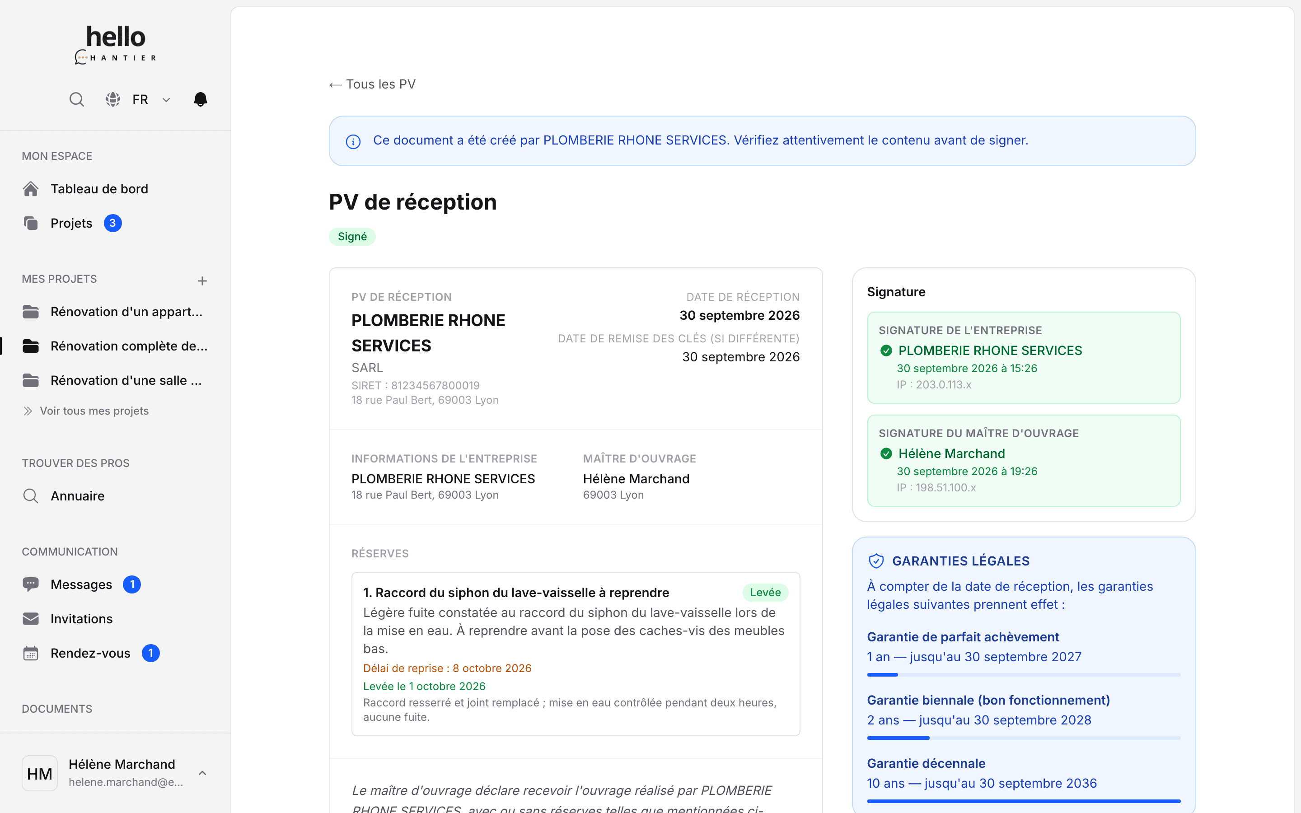Select text 'SIRET : 81234567800019'
Image resolution: width=1301 pixels, height=813 pixels.
pos(416,386)
